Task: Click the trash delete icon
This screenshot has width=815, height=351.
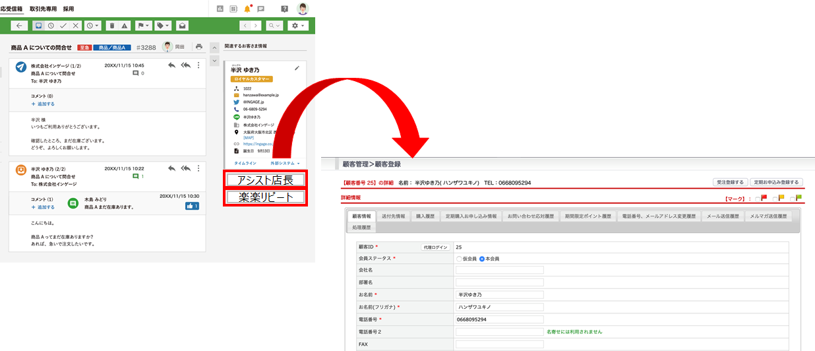Action: [x=111, y=26]
